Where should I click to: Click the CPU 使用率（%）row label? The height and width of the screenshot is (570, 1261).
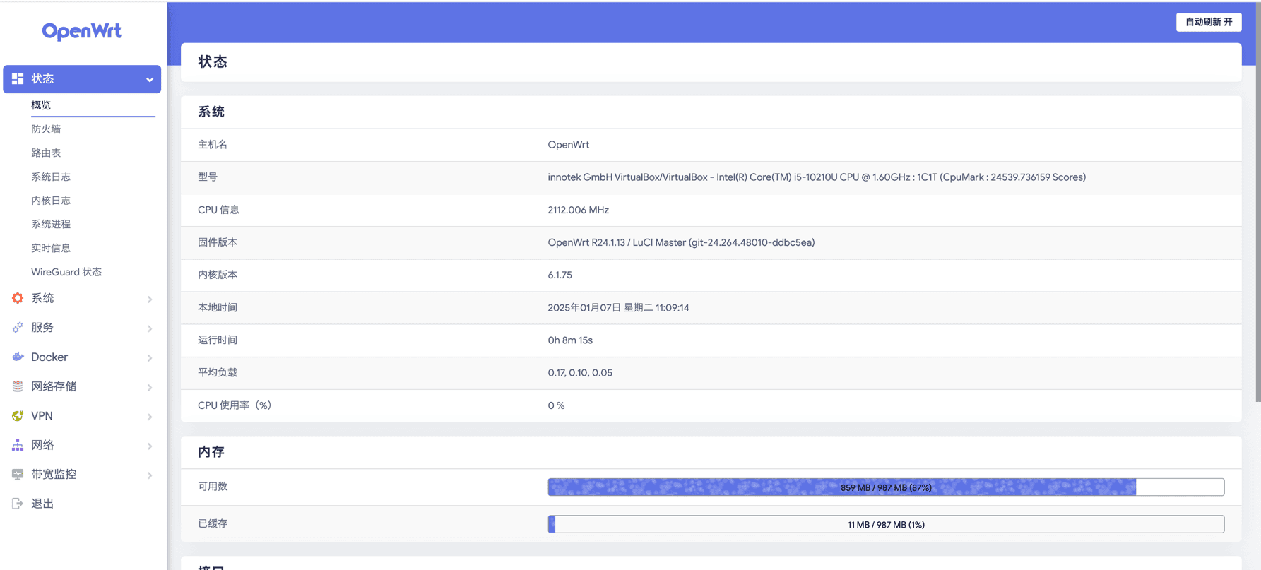pos(235,405)
